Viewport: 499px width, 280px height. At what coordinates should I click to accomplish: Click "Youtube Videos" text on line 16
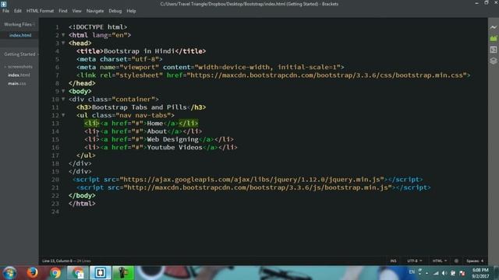[x=175, y=147]
